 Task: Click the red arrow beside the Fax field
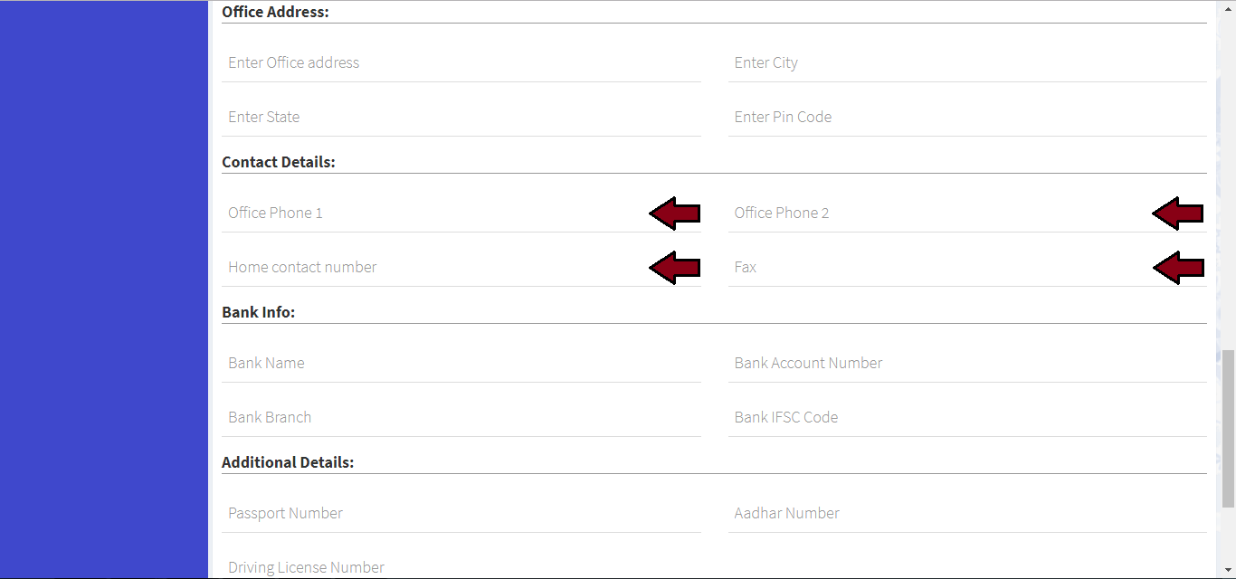point(1178,268)
